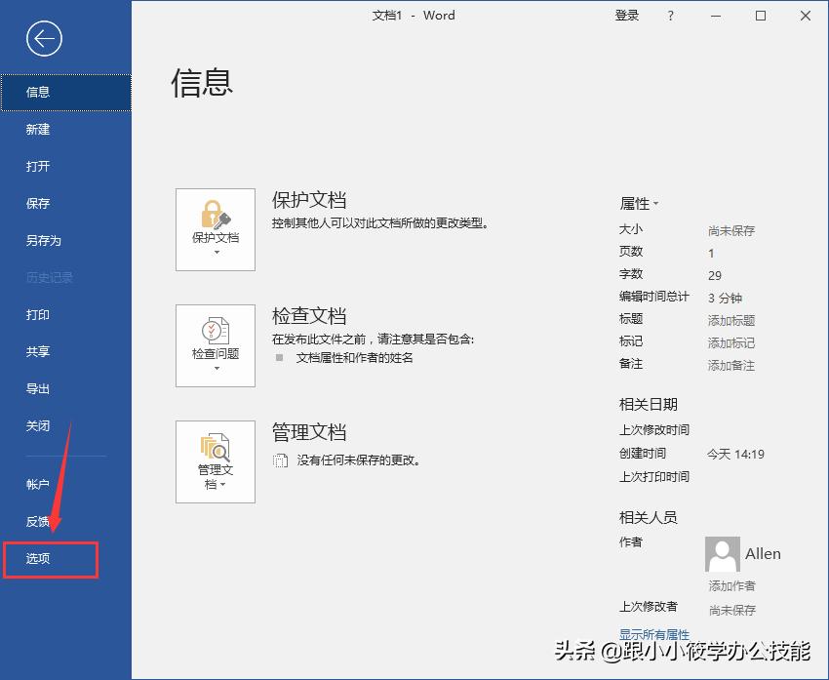Click Allen's author avatar picture

[x=722, y=553]
